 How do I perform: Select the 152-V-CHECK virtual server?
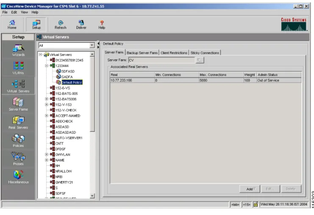[x=66, y=110]
